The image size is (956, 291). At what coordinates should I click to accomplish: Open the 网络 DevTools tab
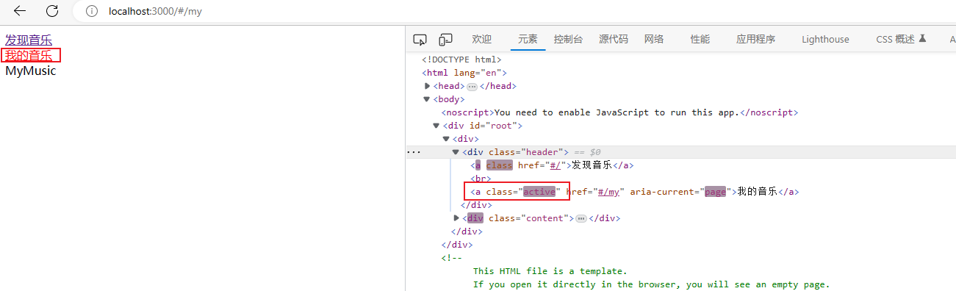coord(654,40)
